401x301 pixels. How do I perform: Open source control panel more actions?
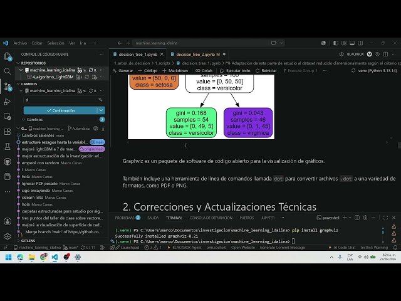102,55
